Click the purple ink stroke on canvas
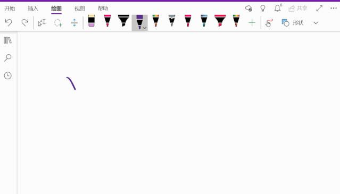Screen dimensions: 340x194 (71, 83)
